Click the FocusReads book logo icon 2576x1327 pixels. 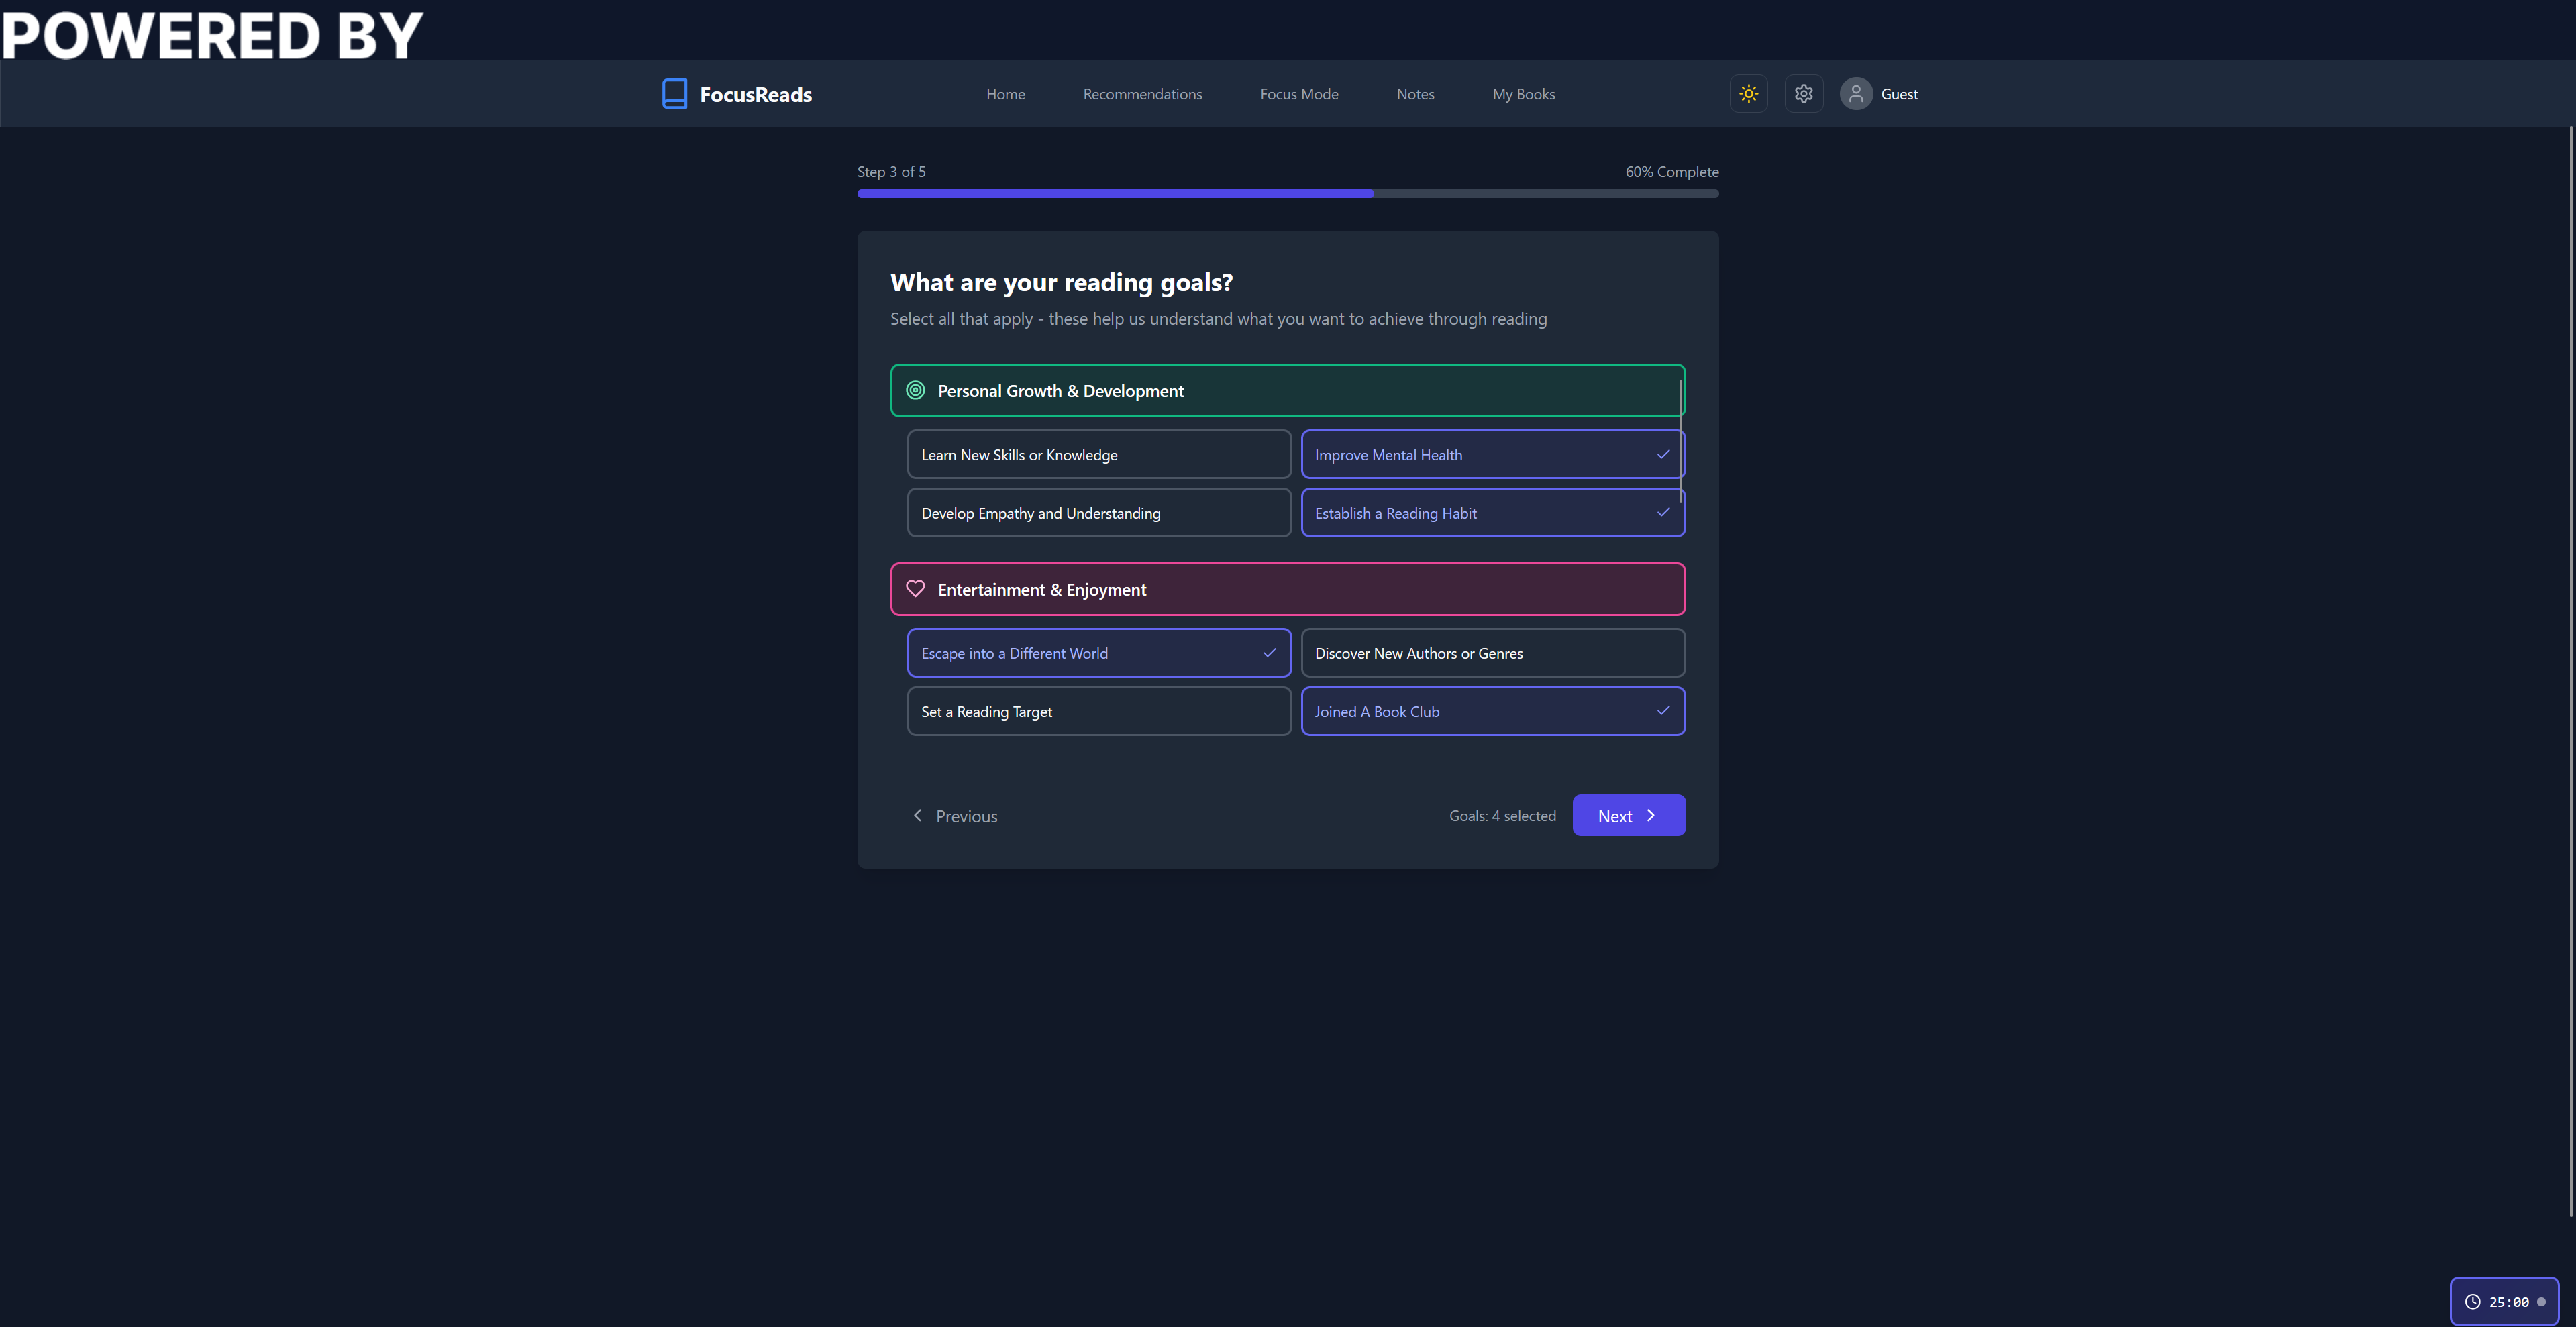pyautogui.click(x=674, y=94)
